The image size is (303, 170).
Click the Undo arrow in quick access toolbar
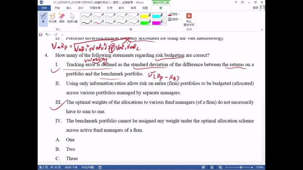(x=47, y=34)
